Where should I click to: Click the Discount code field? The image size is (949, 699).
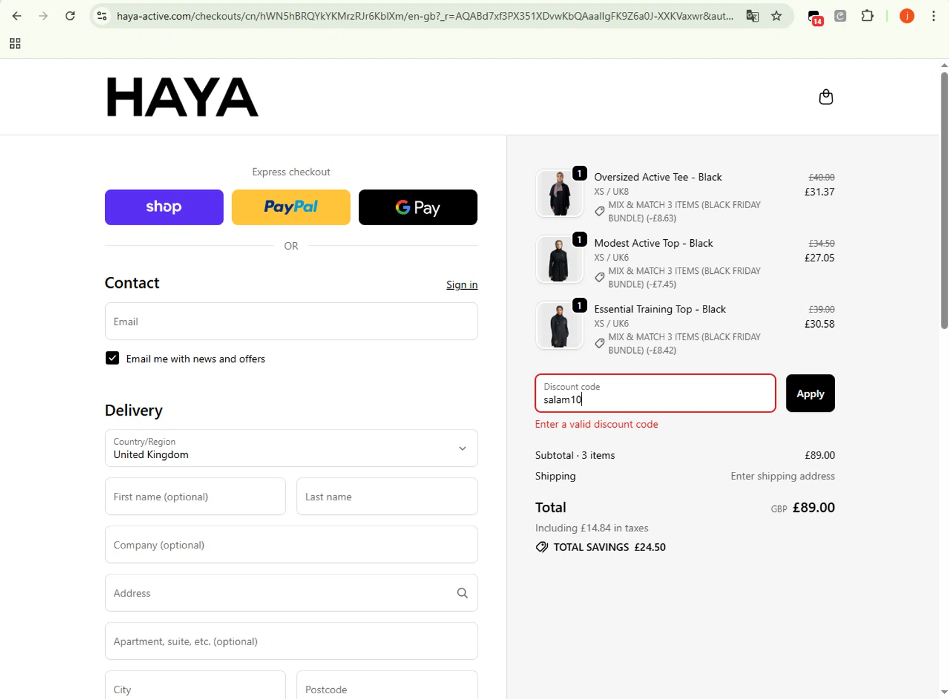point(655,393)
